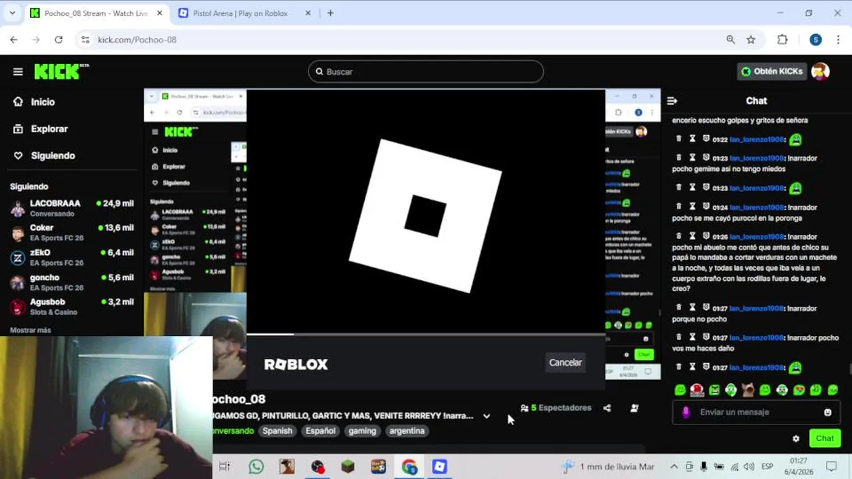Image resolution: width=852 pixels, height=479 pixels.
Task: Open WhatsApp from the taskbar
Action: (256, 466)
